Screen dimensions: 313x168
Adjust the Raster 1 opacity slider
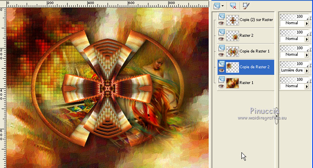[294, 80]
